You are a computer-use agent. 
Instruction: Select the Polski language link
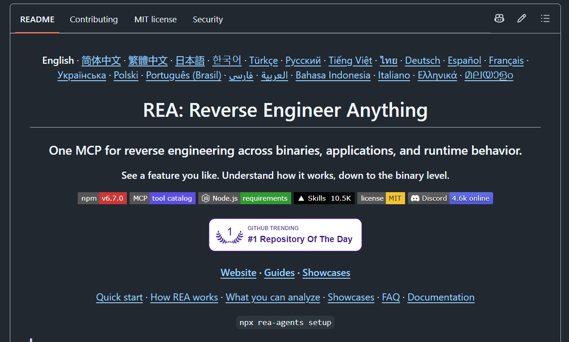pos(126,75)
